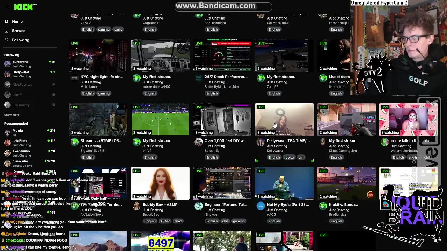Open burtbronx followed channel
Screen dimensions: 447x251
pyautogui.click(x=29, y=64)
